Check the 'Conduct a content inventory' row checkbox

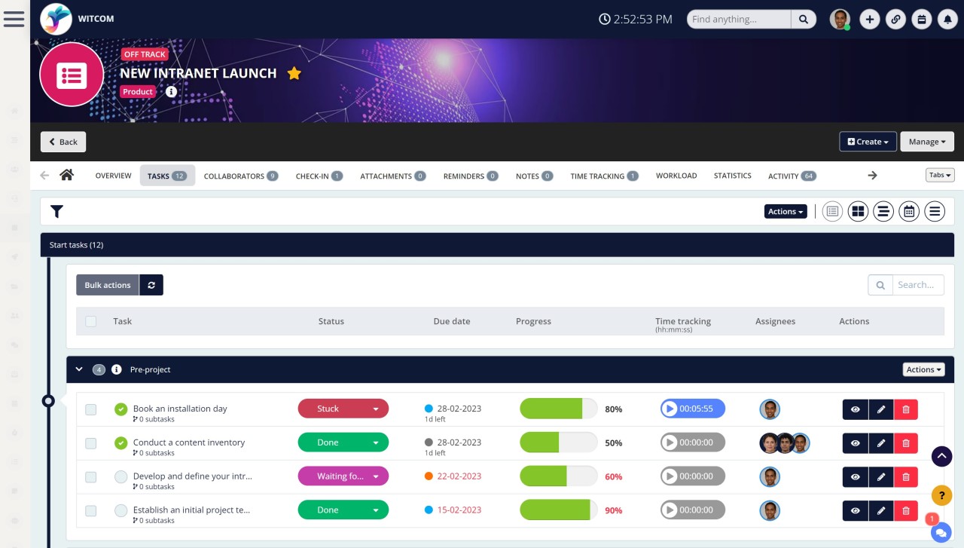pos(90,443)
